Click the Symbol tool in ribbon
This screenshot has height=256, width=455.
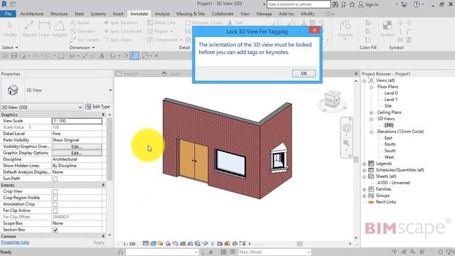pyautogui.click(x=387, y=28)
